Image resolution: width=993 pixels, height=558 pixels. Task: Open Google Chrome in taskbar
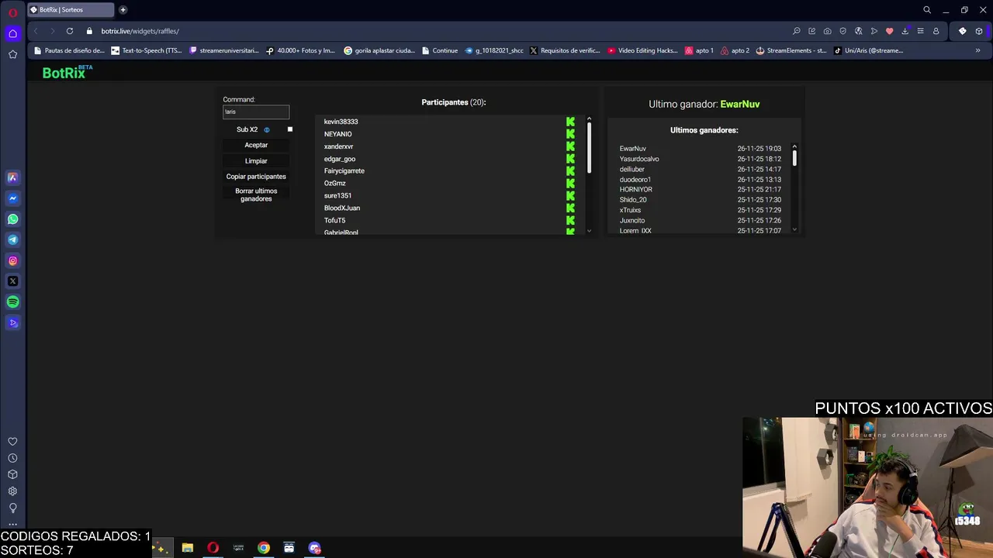(264, 548)
